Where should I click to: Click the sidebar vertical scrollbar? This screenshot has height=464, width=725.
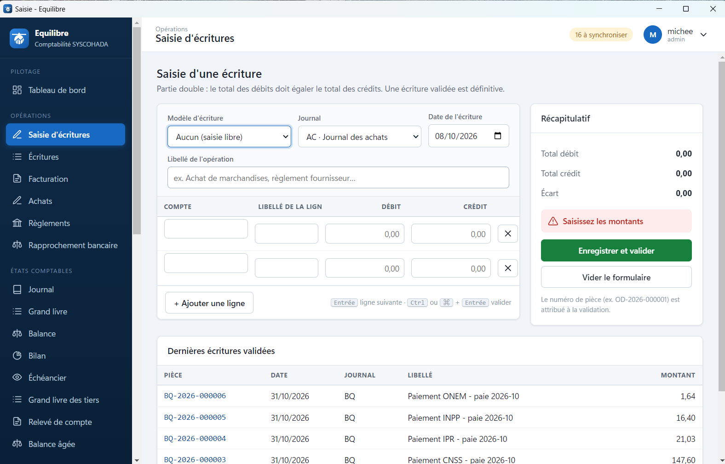point(137,131)
